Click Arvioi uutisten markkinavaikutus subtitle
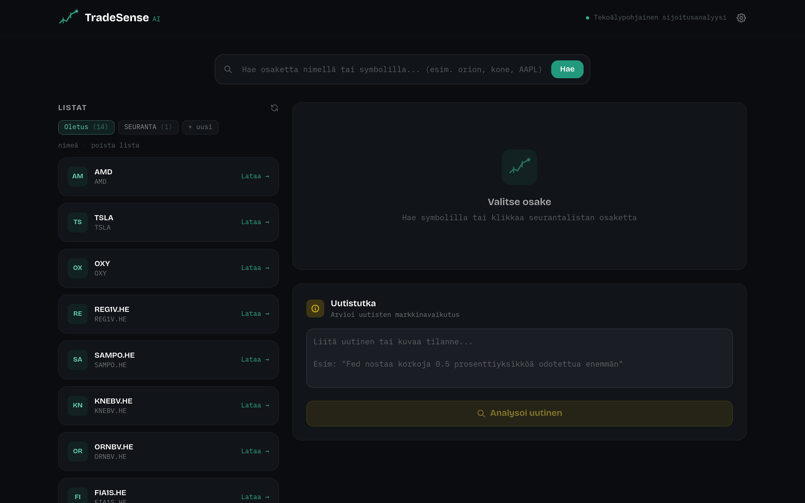 pyautogui.click(x=395, y=315)
